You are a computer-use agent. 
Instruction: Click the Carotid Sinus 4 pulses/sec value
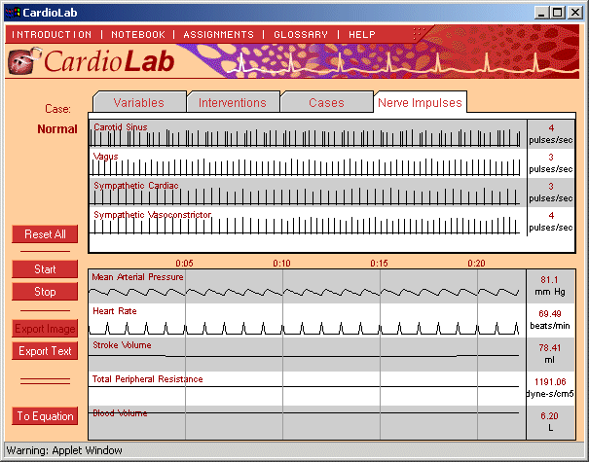click(551, 134)
